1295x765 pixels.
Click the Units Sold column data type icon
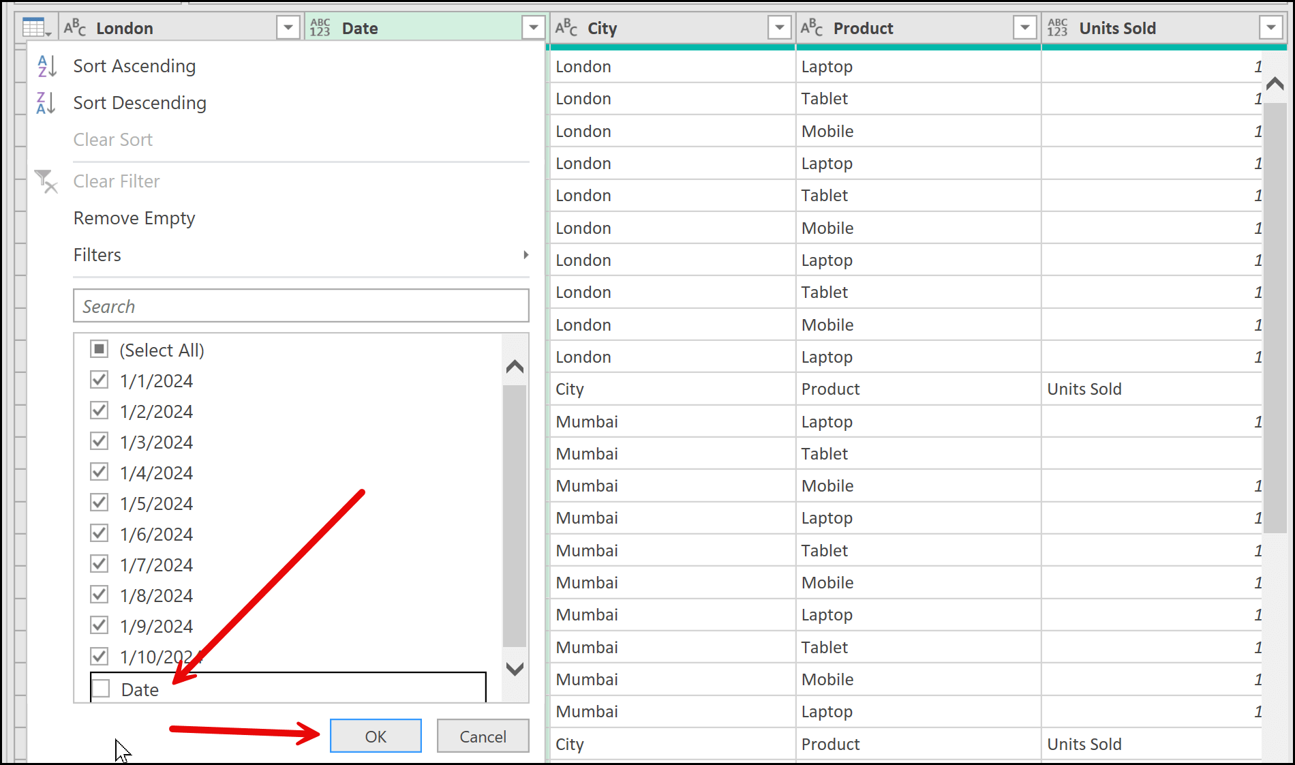coord(1058,28)
